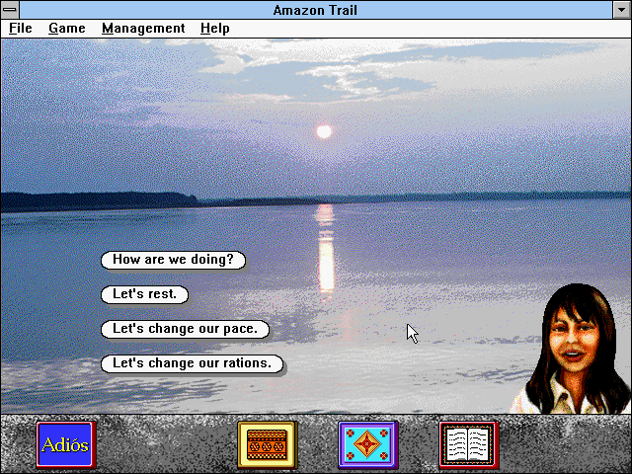Choose "Let's rest." option

tap(144, 294)
